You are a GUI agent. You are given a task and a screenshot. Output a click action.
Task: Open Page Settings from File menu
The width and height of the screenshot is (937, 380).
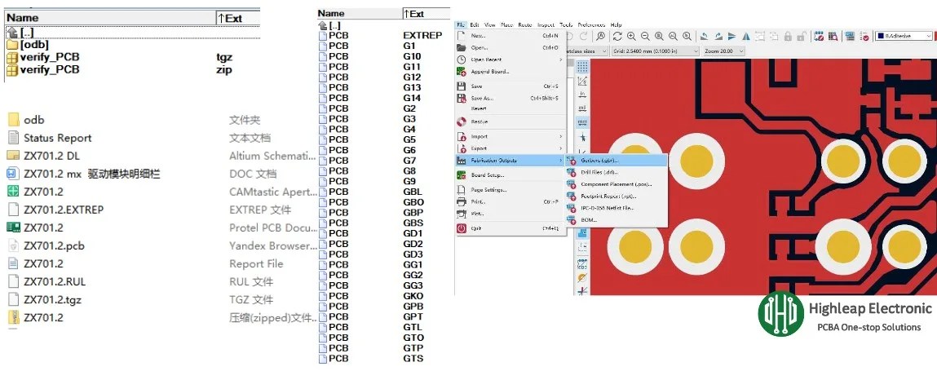pyautogui.click(x=510, y=190)
